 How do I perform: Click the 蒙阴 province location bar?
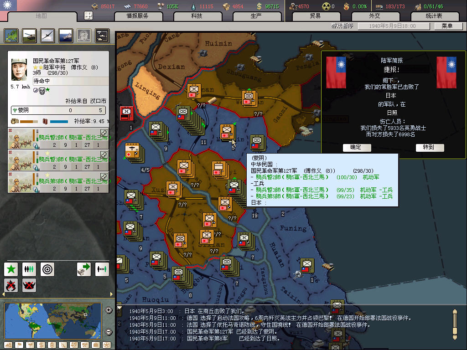[58, 110]
